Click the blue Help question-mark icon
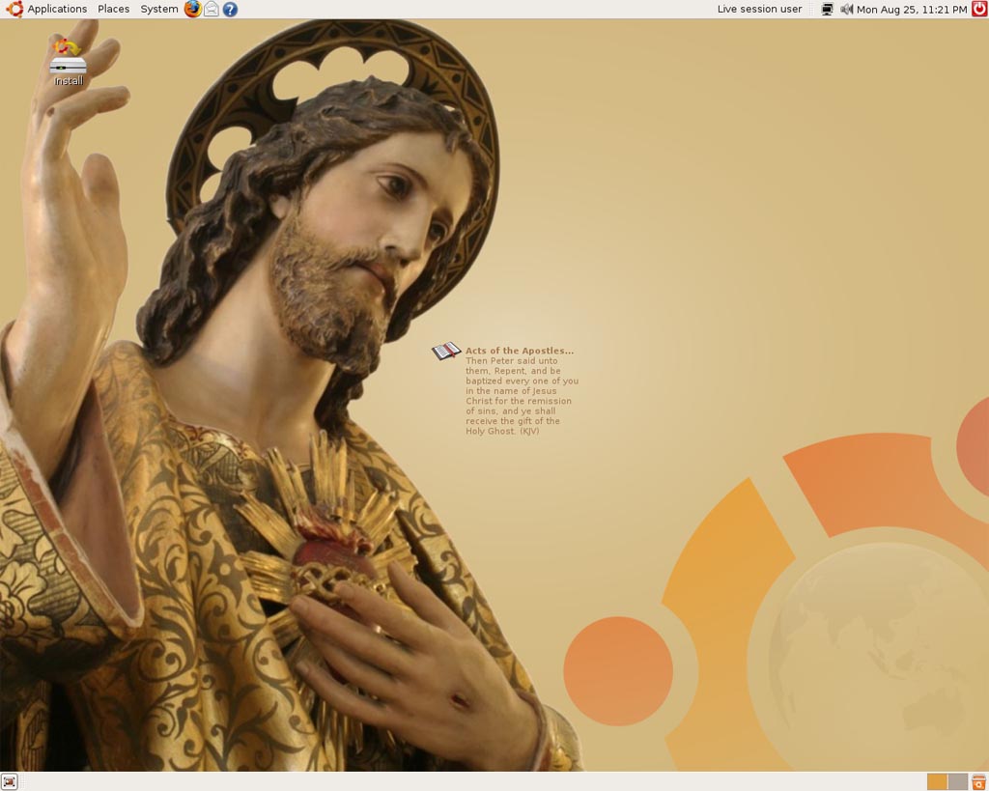Screen dimensions: 989x791 (230, 9)
